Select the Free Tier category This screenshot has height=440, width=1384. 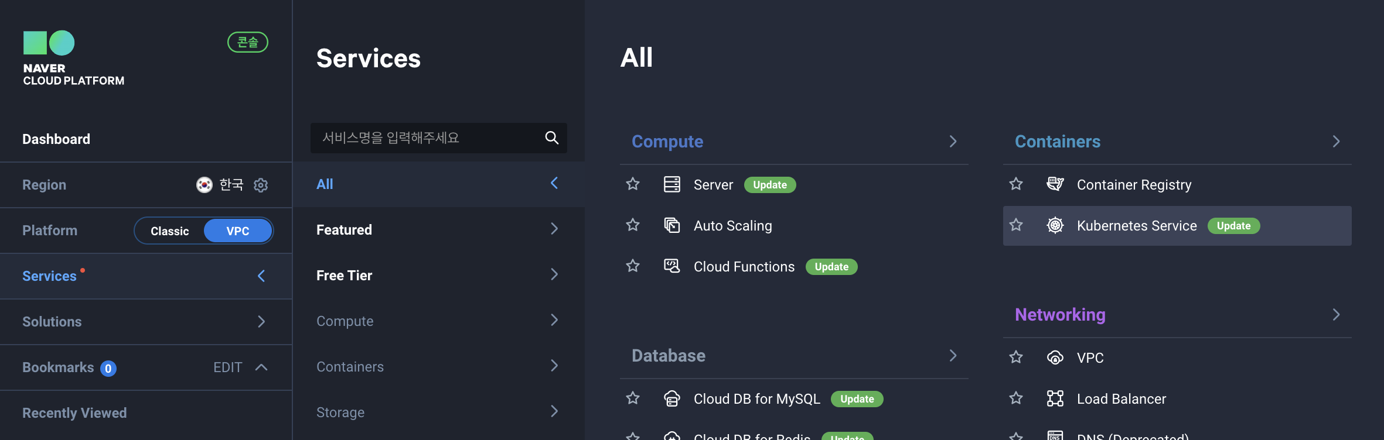tap(438, 275)
